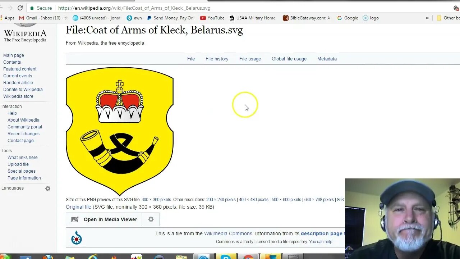Open Contents in the sidebar
The height and width of the screenshot is (259, 460).
pyautogui.click(x=12, y=62)
